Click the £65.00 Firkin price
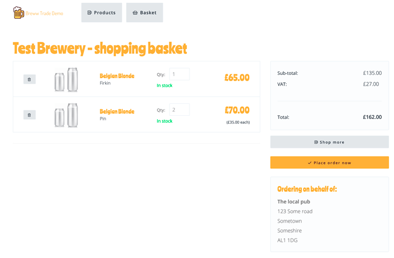The height and width of the screenshot is (258, 394). click(x=237, y=78)
